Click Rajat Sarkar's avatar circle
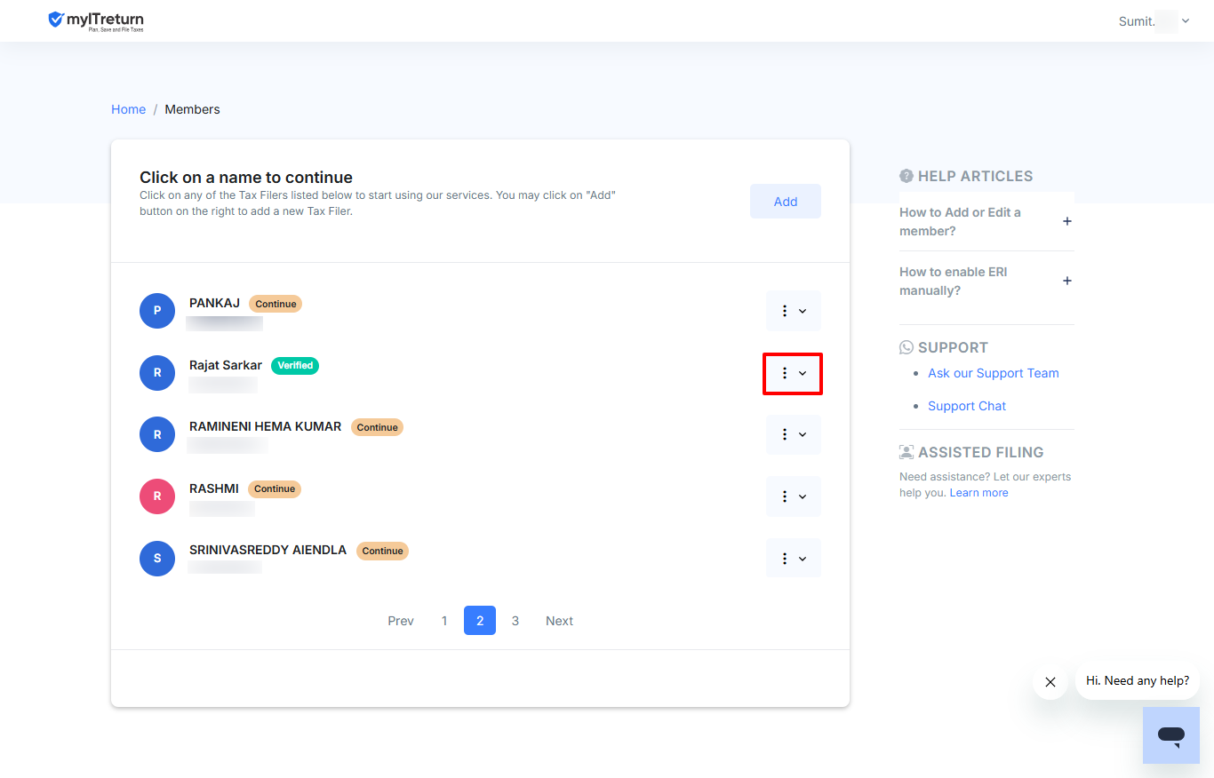1214x778 pixels. coord(157,373)
